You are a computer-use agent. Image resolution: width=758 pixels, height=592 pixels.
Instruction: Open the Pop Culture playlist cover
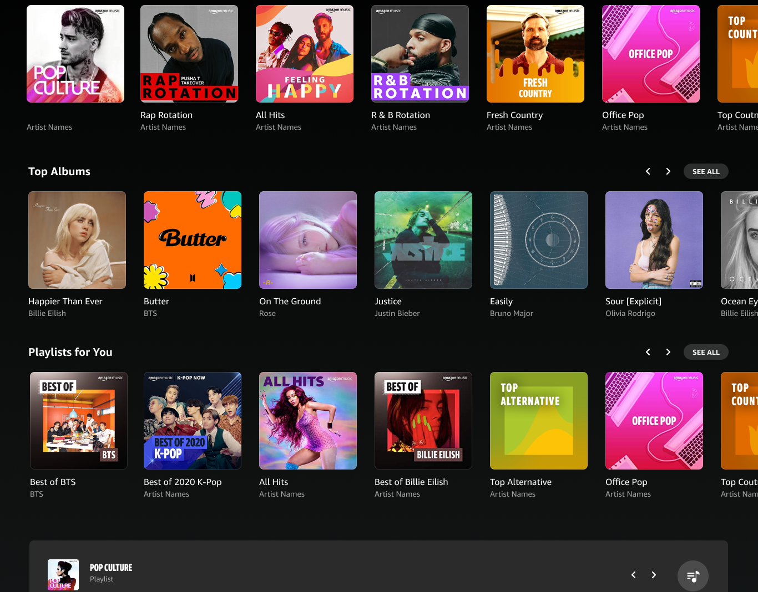click(x=75, y=54)
